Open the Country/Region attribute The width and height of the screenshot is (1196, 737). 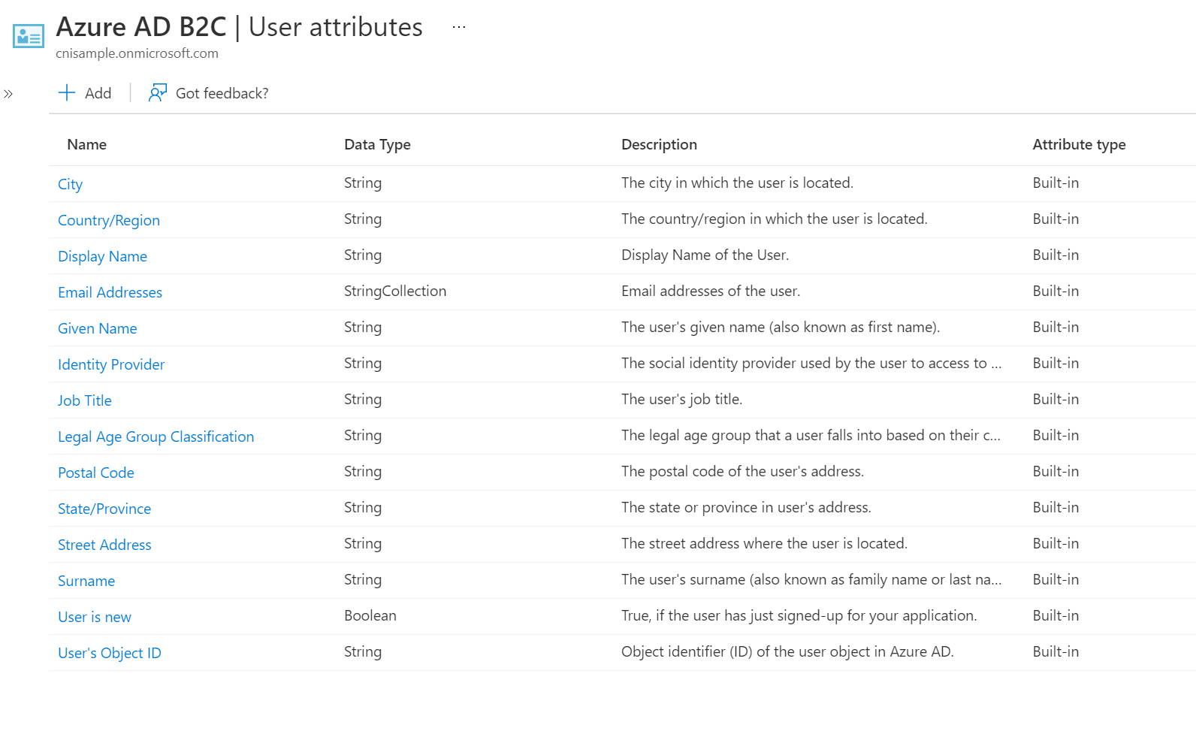108,220
